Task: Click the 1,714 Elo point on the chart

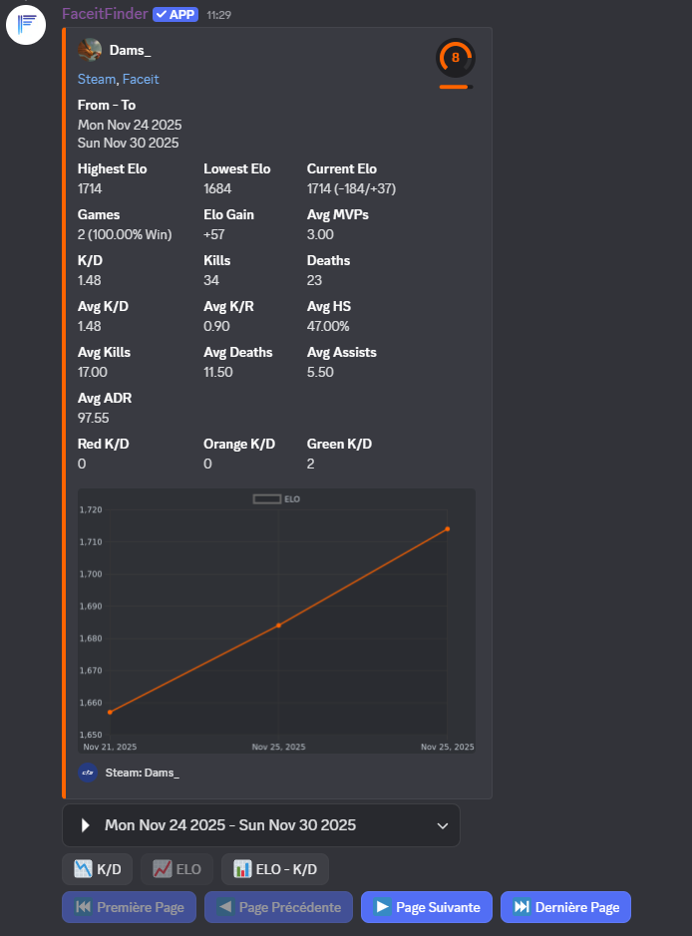Action: tap(447, 529)
